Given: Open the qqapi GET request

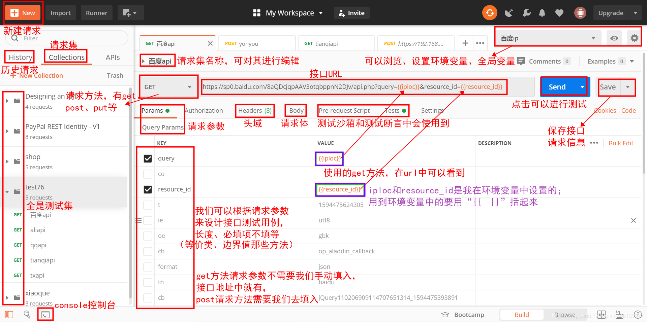Looking at the screenshot, I should [x=38, y=245].
